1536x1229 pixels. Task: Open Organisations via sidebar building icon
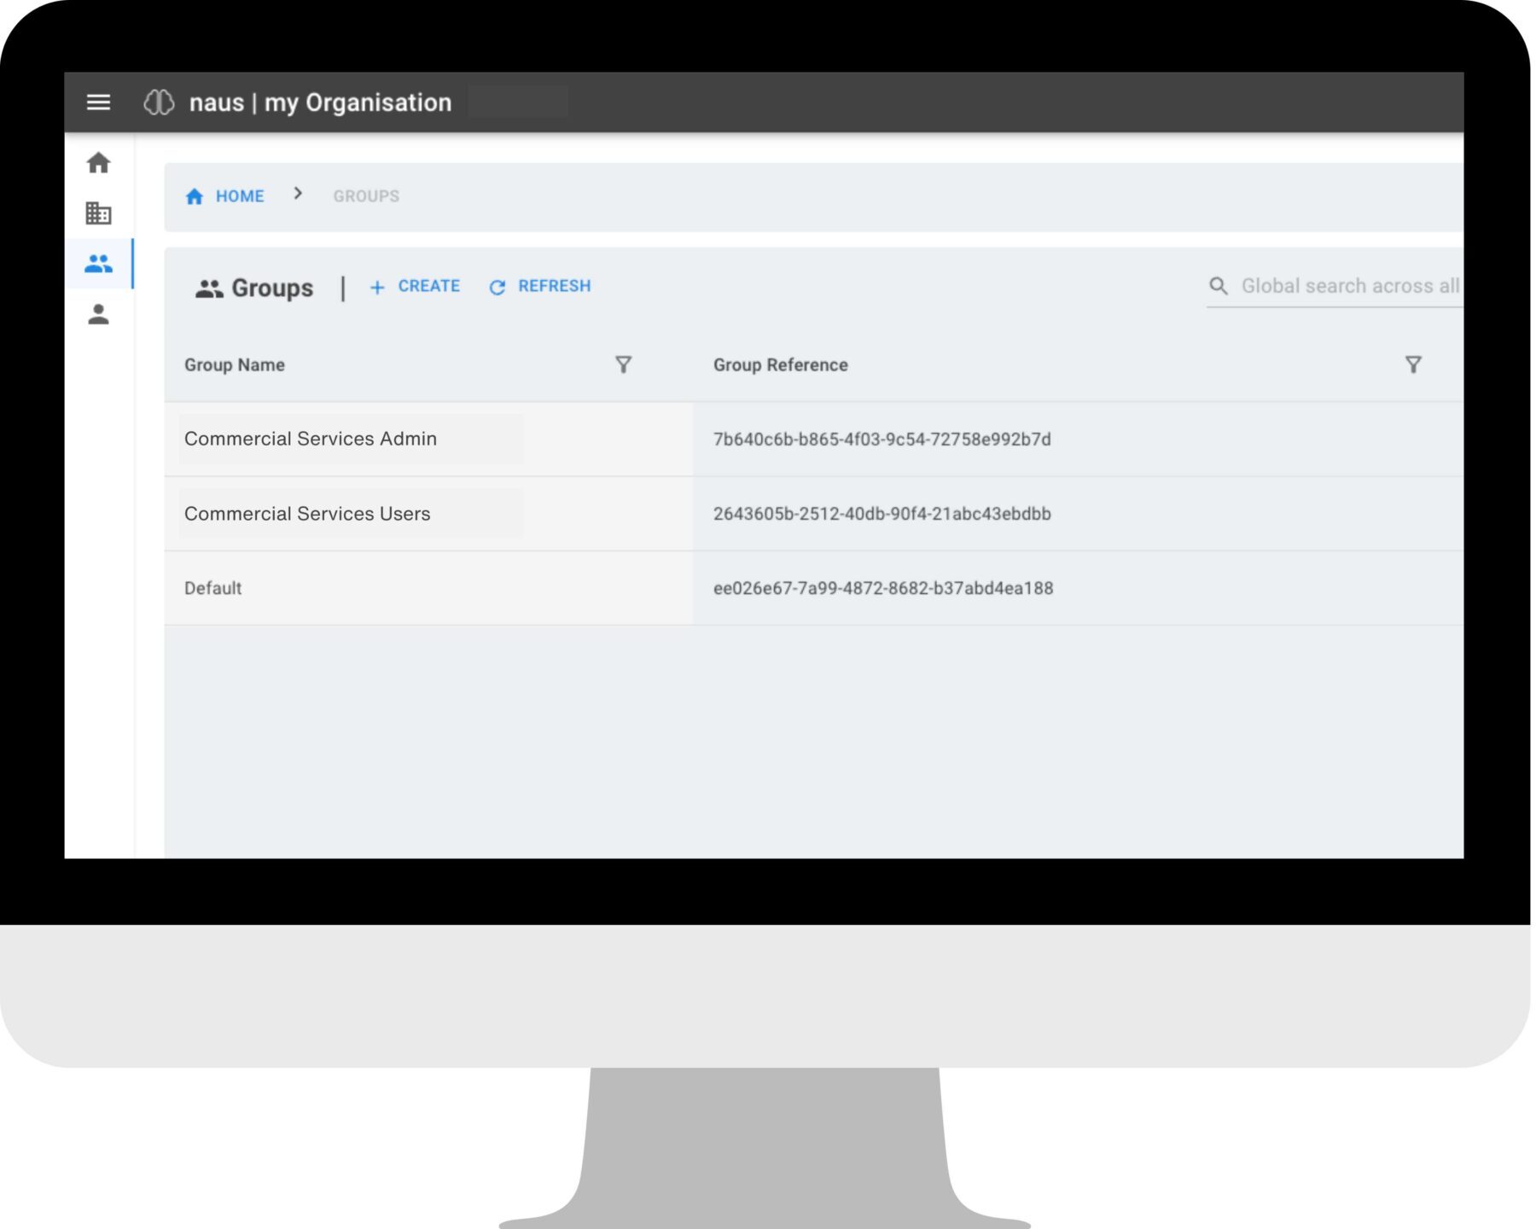(98, 213)
